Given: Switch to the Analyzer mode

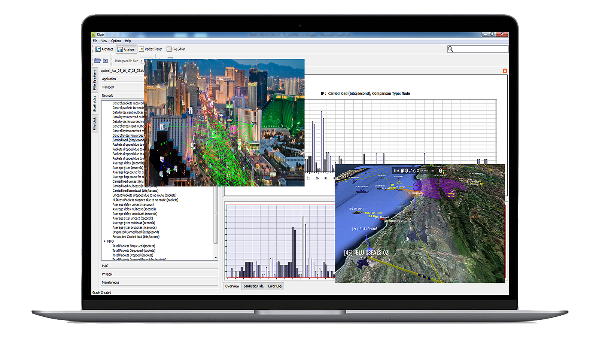Looking at the screenshot, I should pos(126,49).
